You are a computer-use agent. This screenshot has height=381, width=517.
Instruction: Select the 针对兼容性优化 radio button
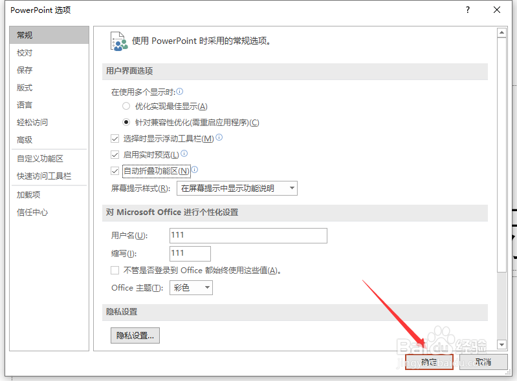click(x=126, y=123)
